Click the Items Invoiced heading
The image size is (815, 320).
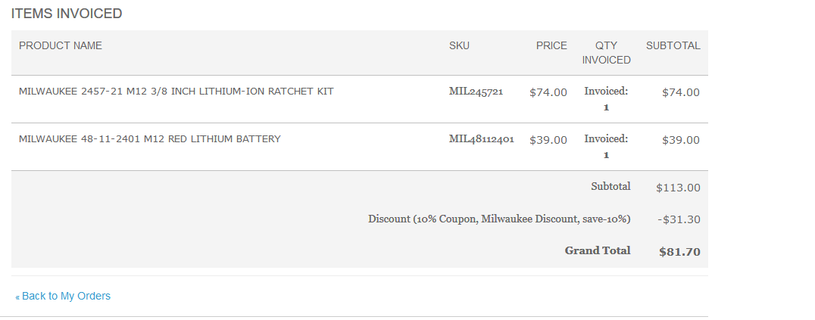click(67, 14)
